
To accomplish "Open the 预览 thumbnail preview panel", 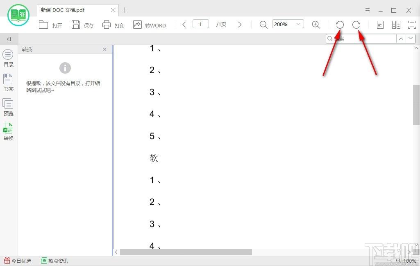I will (8, 107).
